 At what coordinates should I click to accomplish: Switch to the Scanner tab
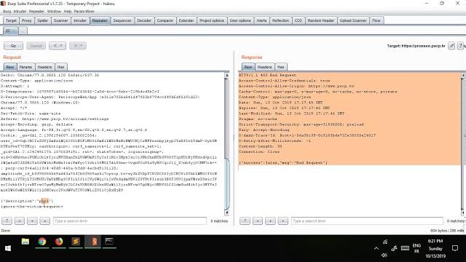coord(60,20)
